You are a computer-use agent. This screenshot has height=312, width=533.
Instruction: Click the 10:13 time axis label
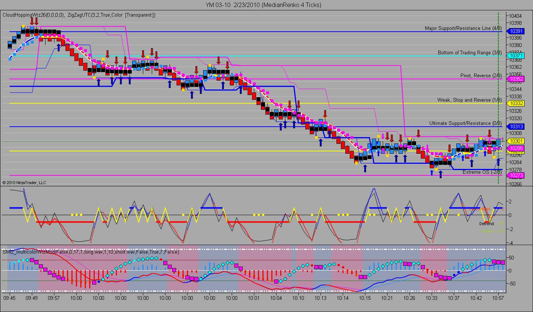click(320, 297)
